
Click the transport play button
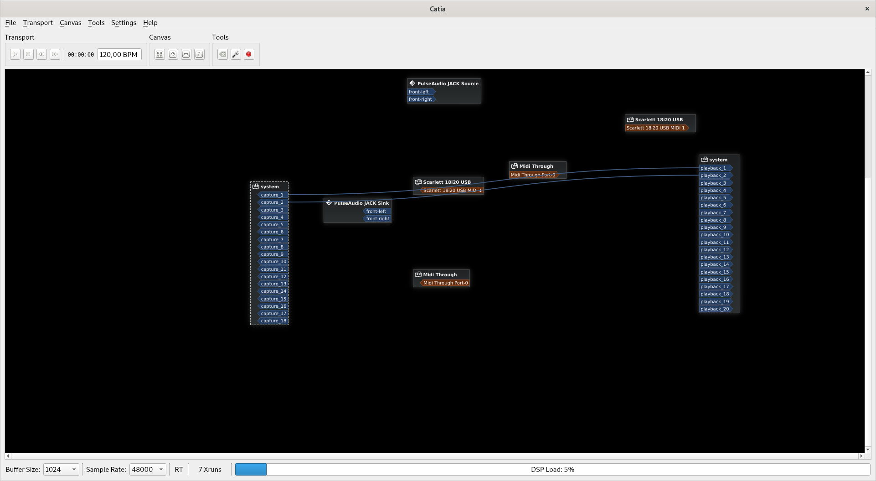pyautogui.click(x=15, y=54)
